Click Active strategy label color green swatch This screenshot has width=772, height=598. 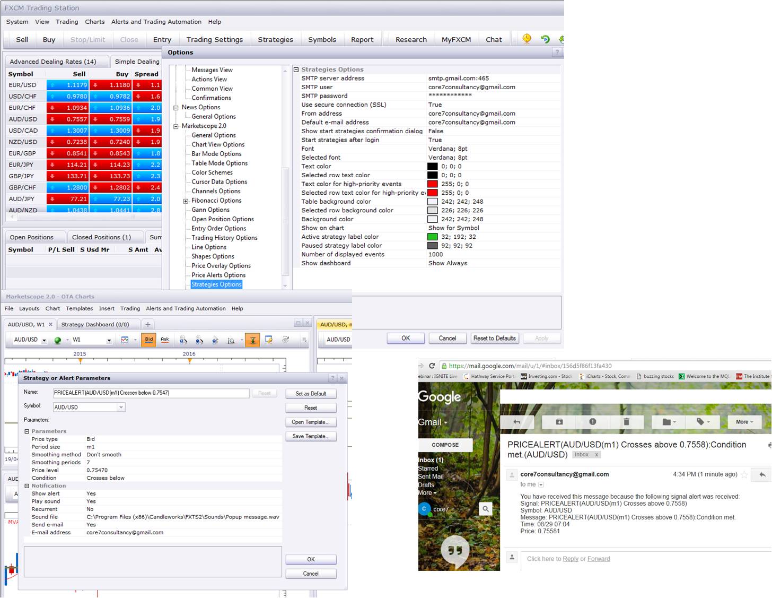coord(433,237)
